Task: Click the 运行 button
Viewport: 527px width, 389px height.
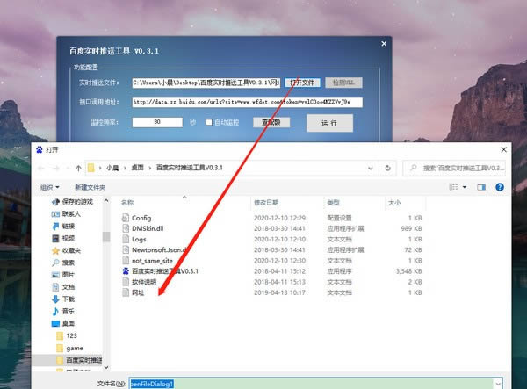Action: click(x=328, y=123)
